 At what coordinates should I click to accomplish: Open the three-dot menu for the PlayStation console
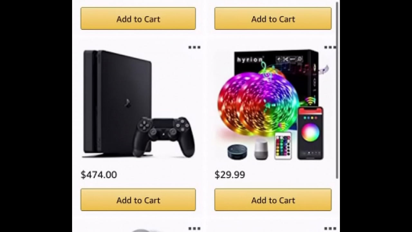tap(194, 47)
